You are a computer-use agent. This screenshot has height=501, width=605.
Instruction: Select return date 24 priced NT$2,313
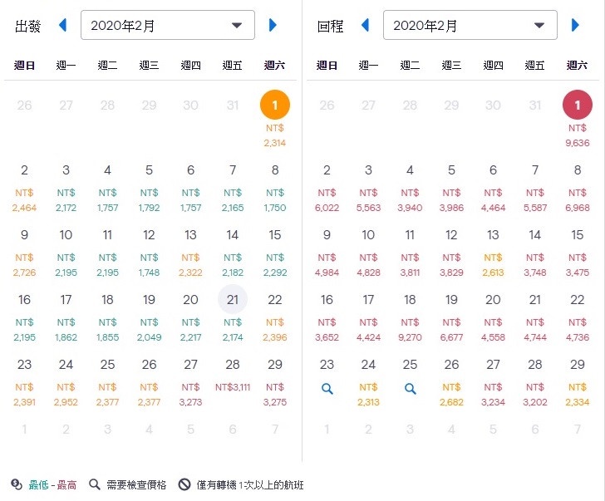368,382
